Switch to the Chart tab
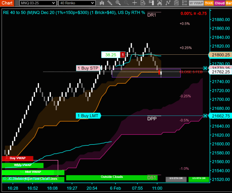 coord(7,3)
